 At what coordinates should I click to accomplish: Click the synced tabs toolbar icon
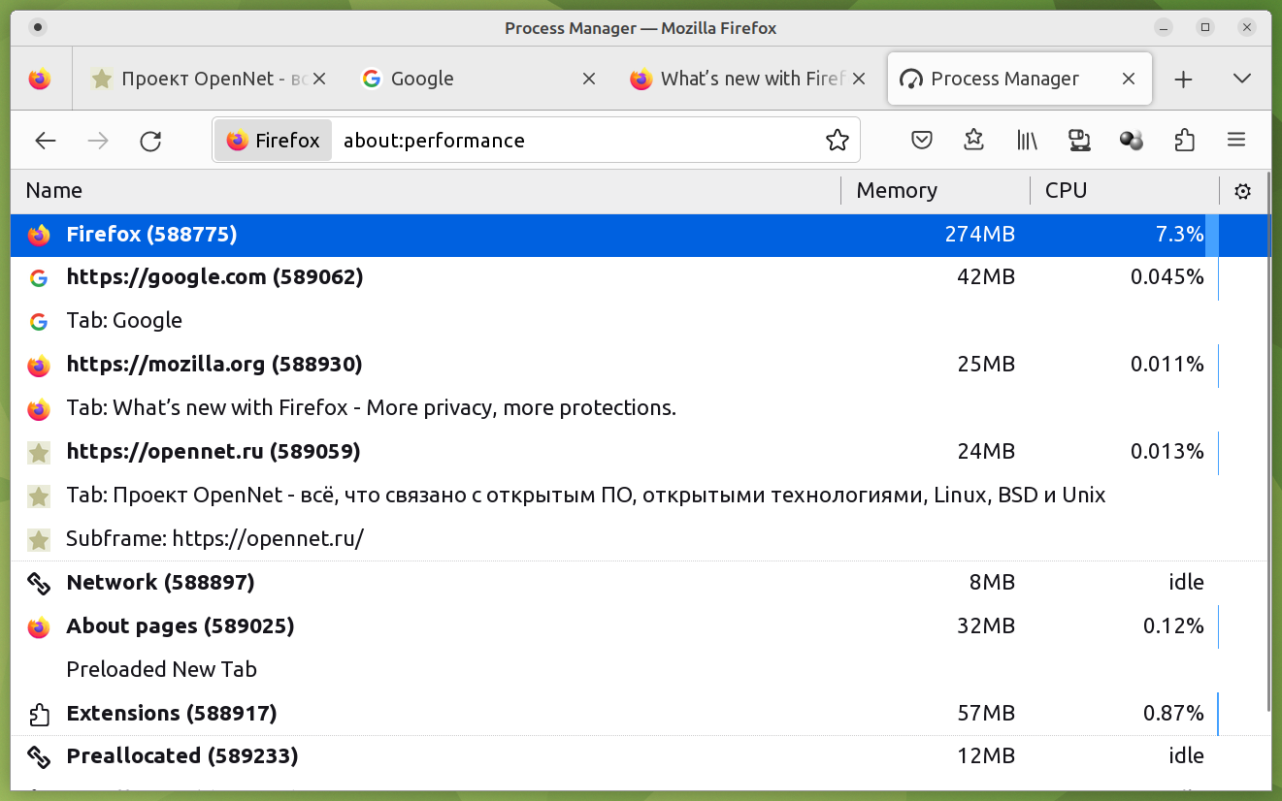pyautogui.click(x=1079, y=141)
